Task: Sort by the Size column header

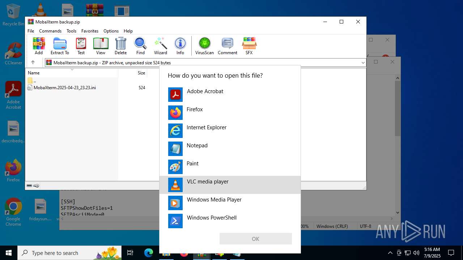Action: (133, 73)
